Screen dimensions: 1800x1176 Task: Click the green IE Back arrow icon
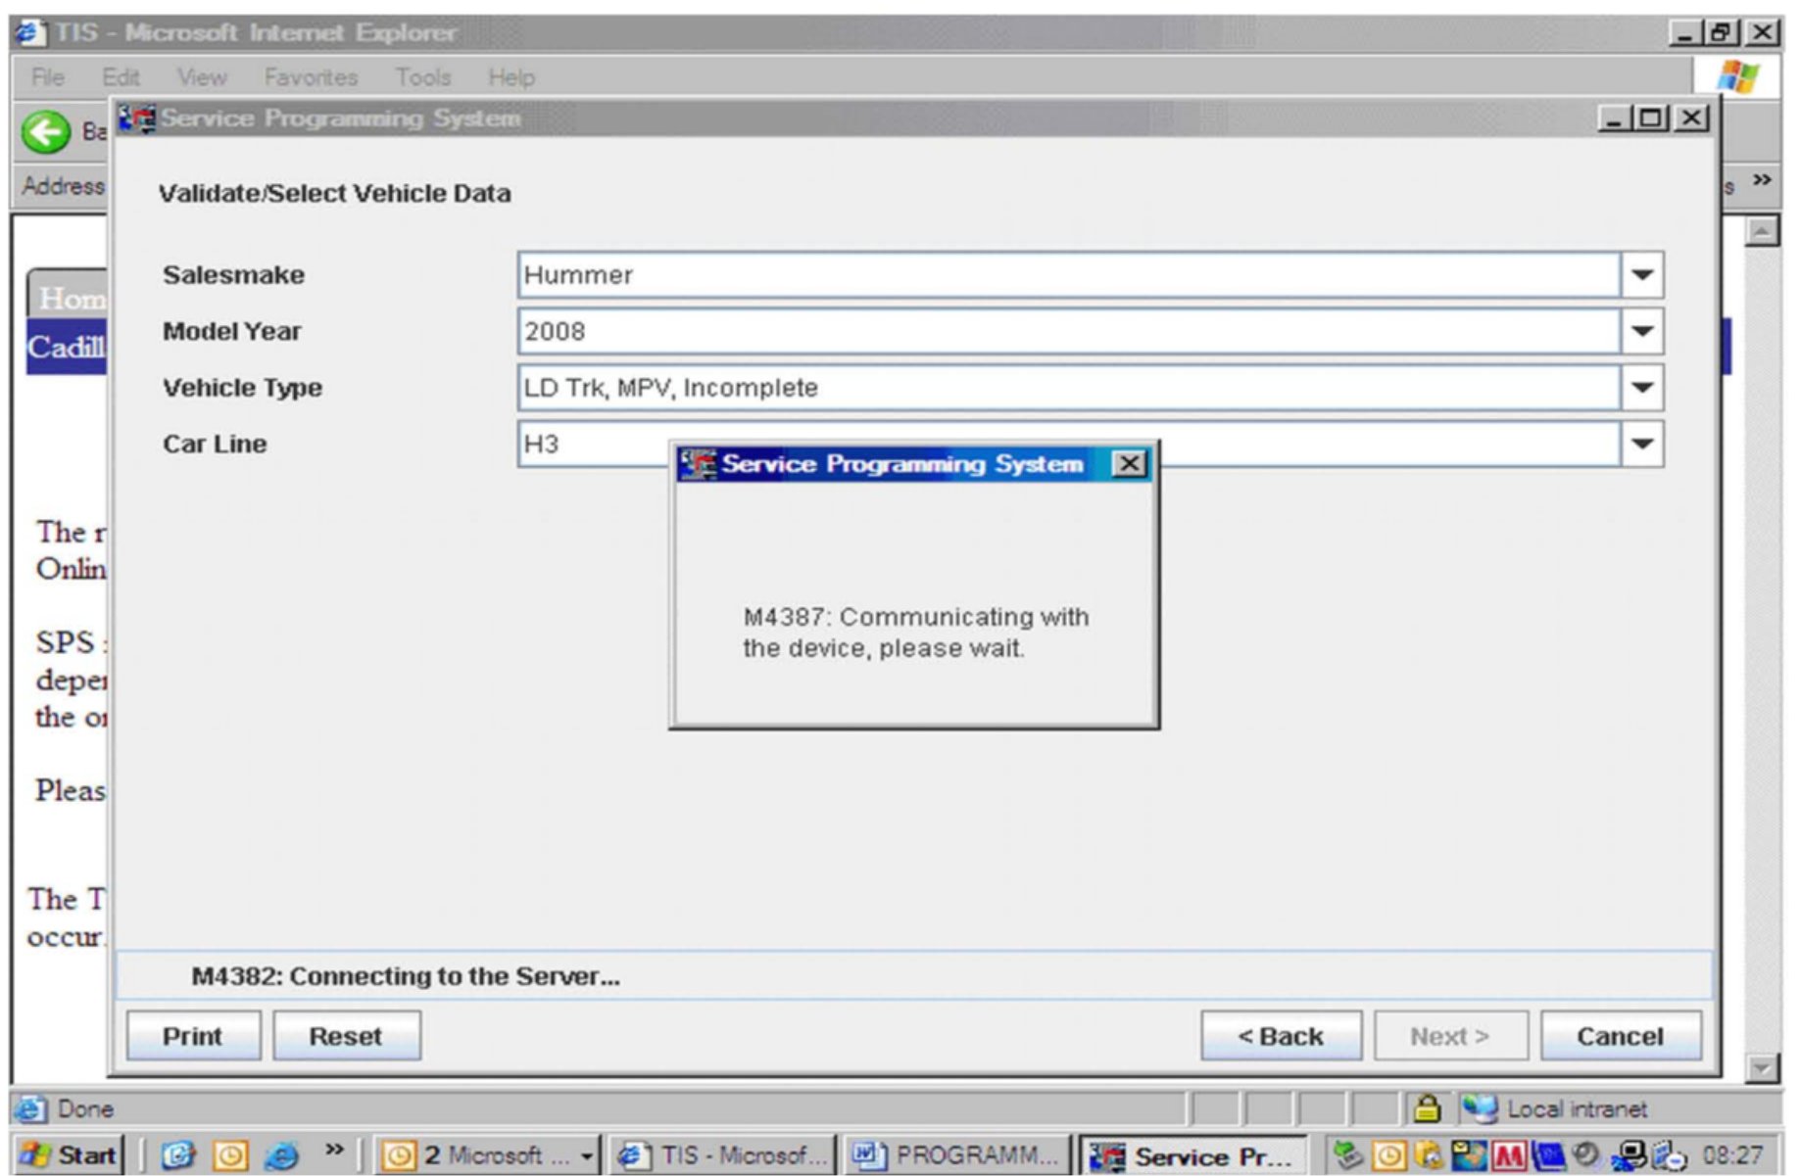45,132
